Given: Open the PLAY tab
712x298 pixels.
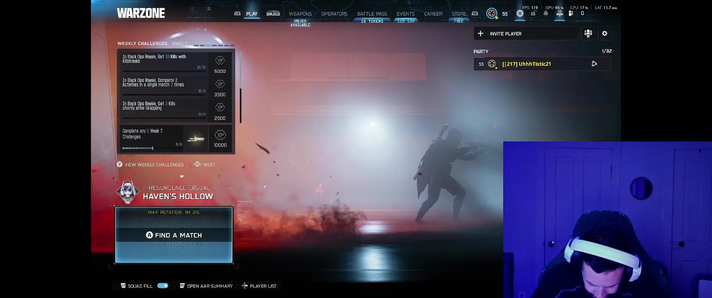Looking at the screenshot, I should point(251,14).
